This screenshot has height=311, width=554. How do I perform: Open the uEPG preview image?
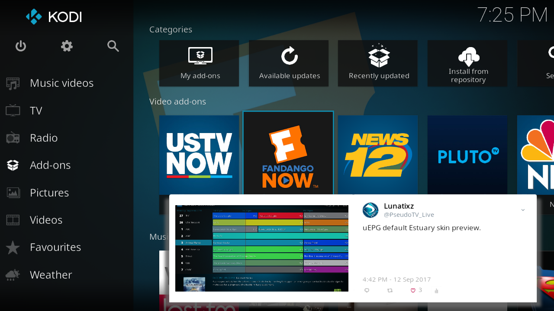(261, 248)
